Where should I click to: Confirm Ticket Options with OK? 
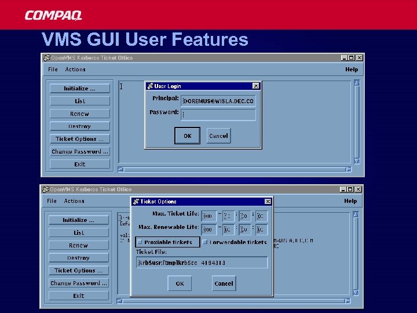click(x=180, y=283)
